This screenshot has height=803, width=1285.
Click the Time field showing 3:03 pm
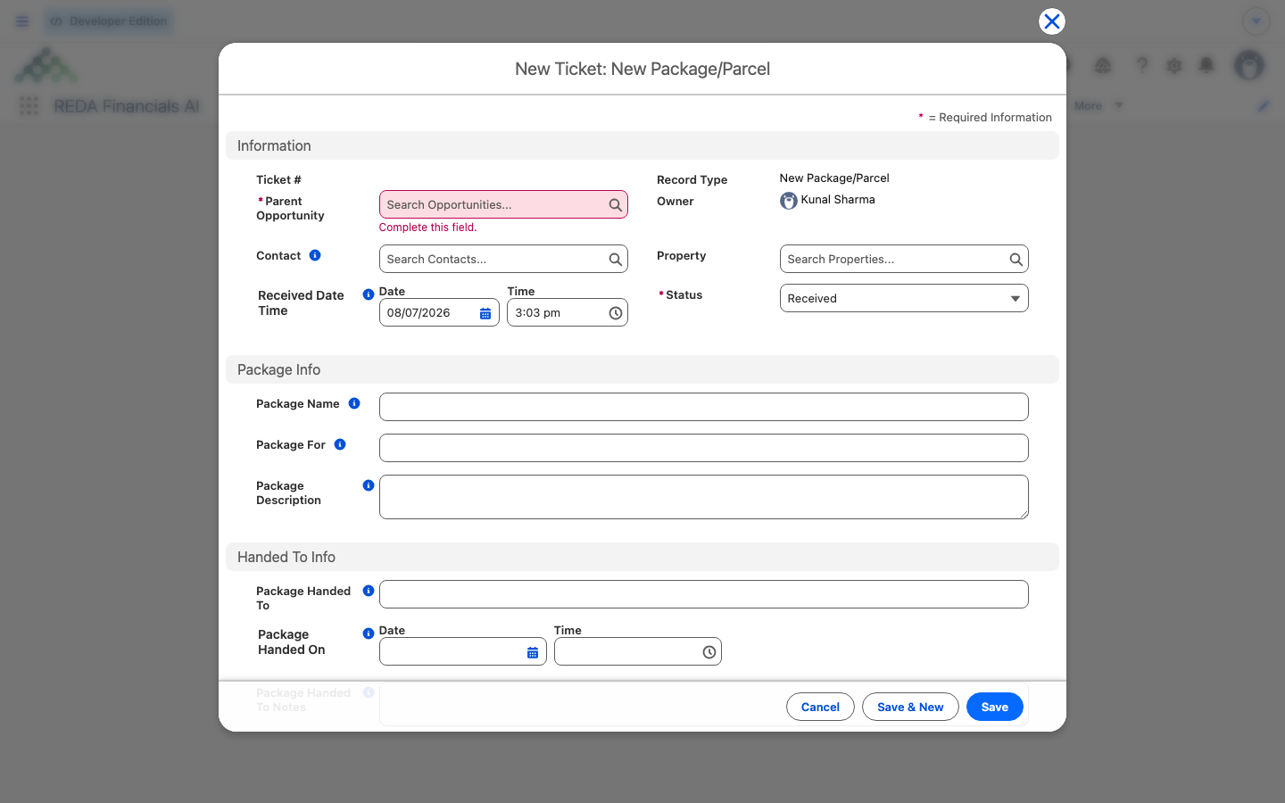pyautogui.click(x=568, y=313)
